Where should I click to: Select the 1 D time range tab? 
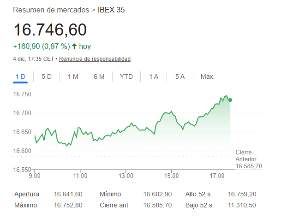pos(21,77)
